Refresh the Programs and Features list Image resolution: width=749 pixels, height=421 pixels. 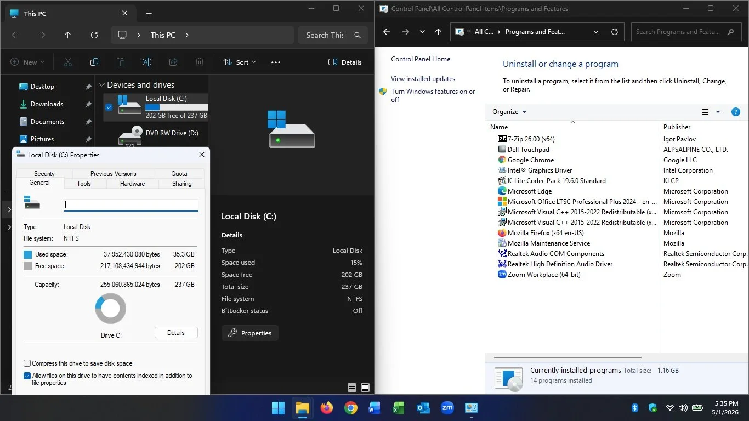click(615, 32)
